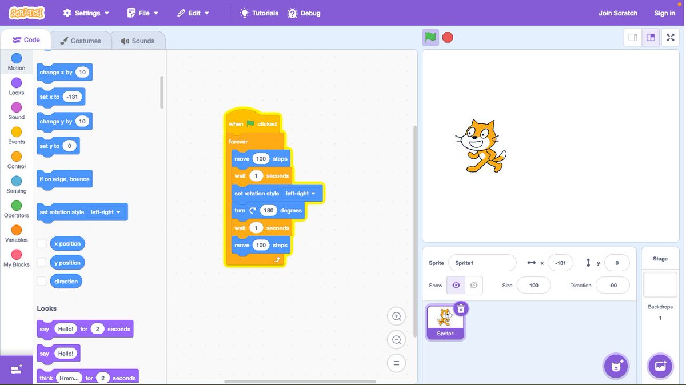Click Join Scratch link
This screenshot has width=686, height=385.
click(617, 13)
